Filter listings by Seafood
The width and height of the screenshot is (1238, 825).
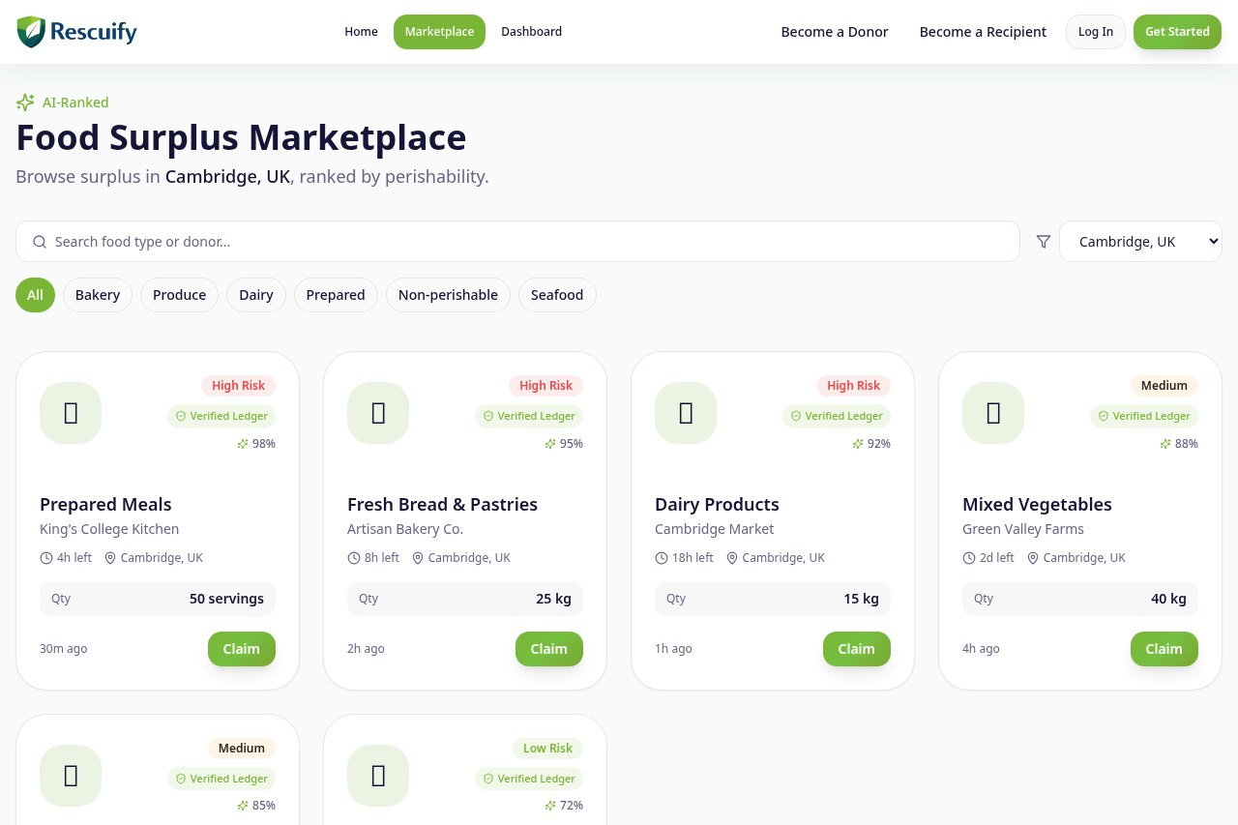[x=557, y=295]
